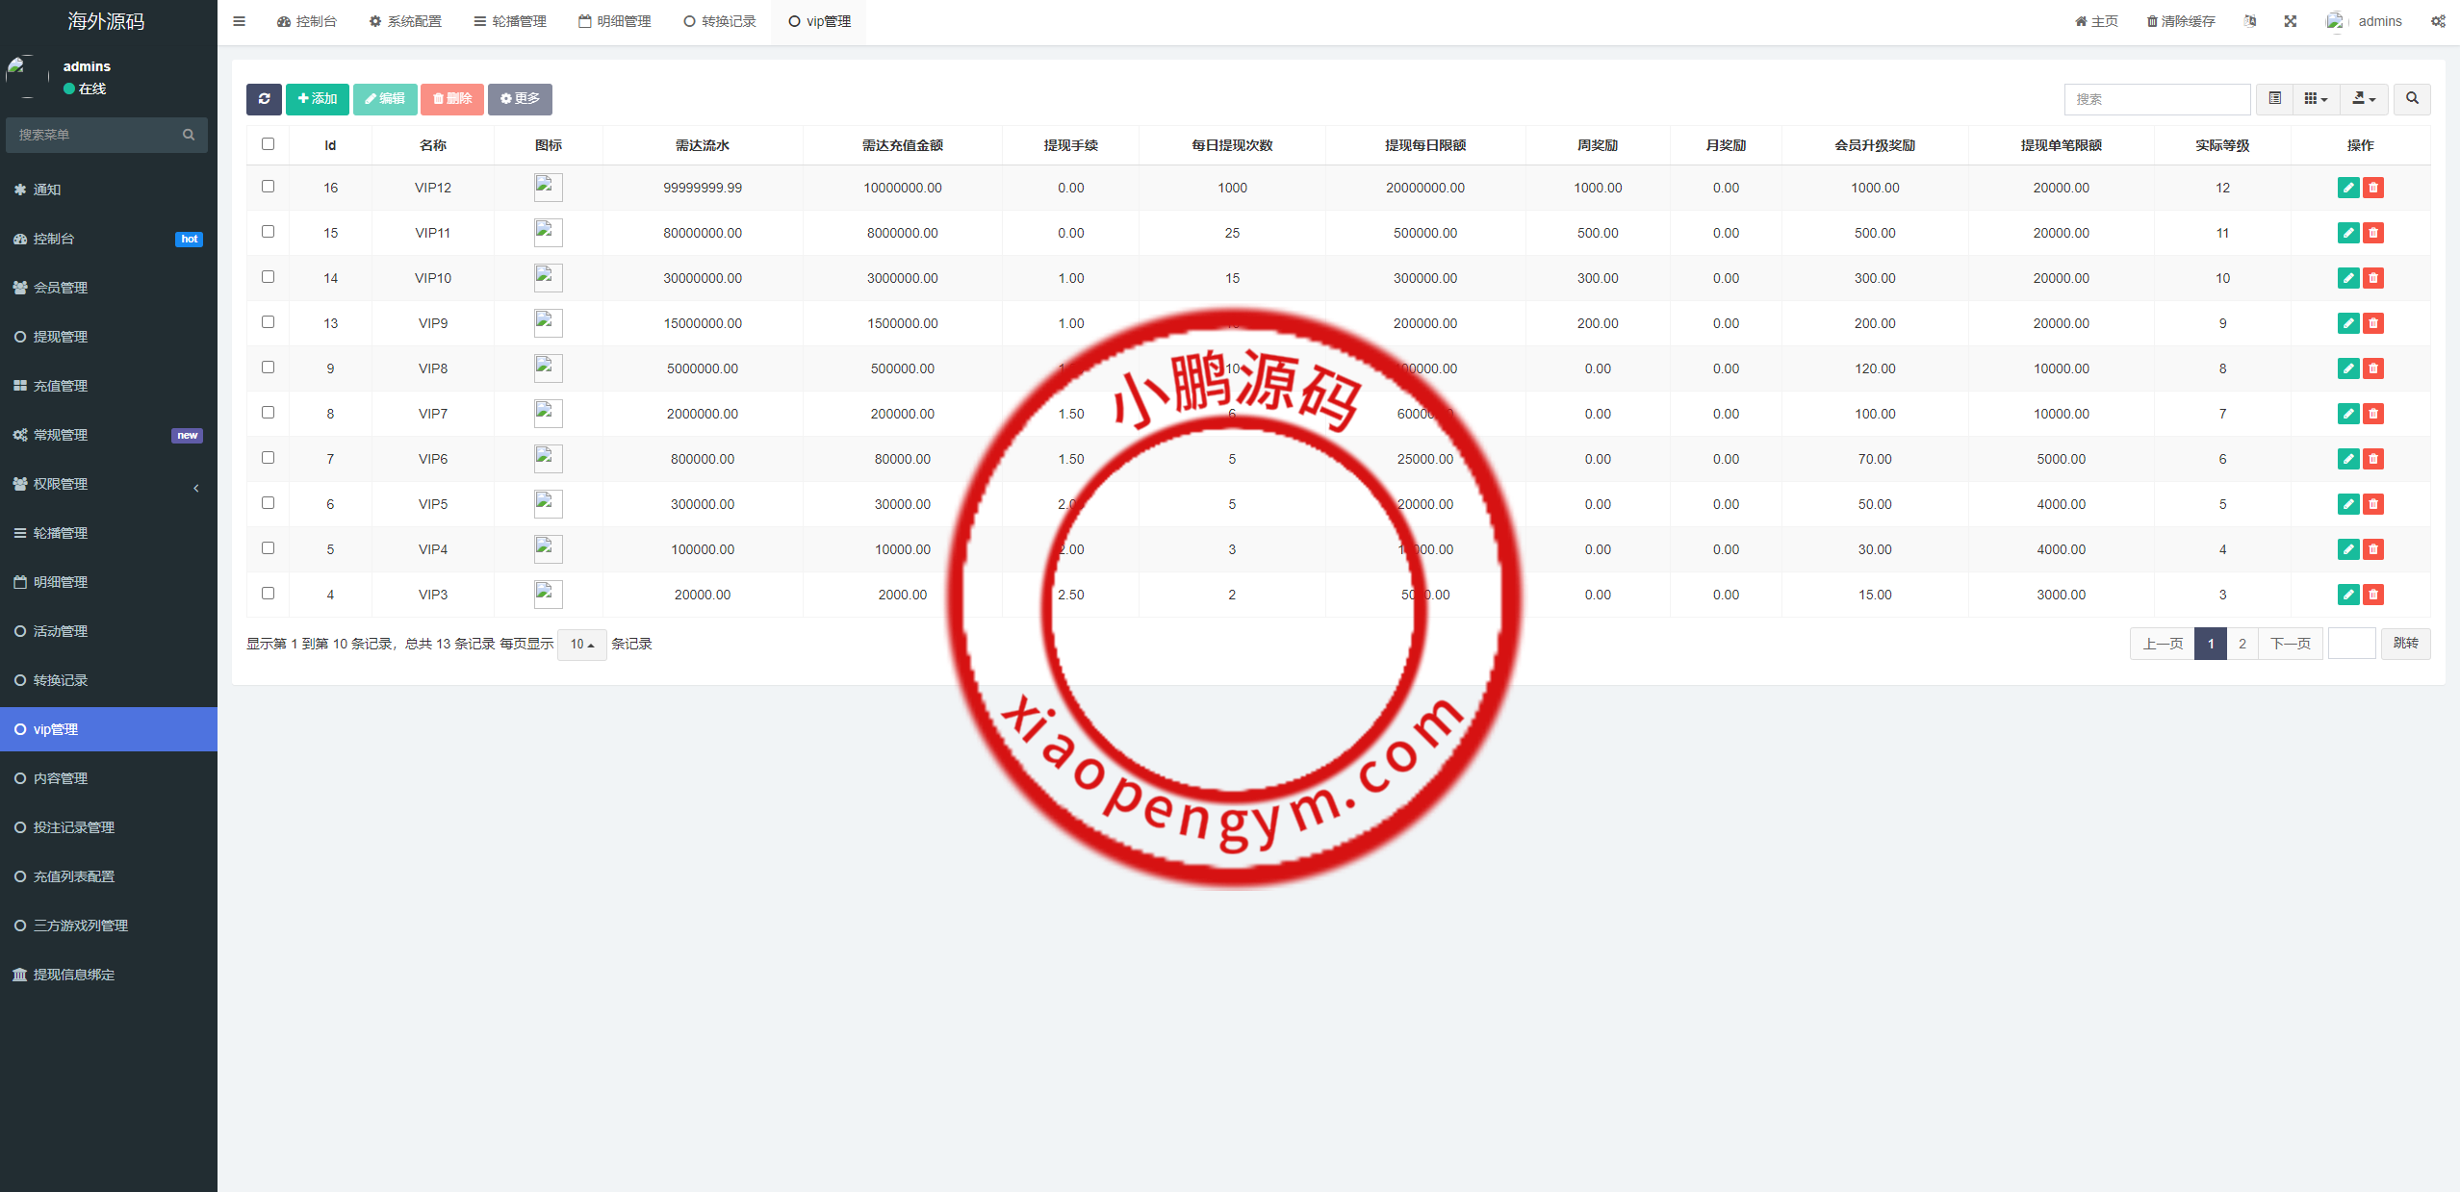The height and width of the screenshot is (1192, 2460).
Task: Go to page 2 of records
Action: pyautogui.click(x=2242, y=644)
